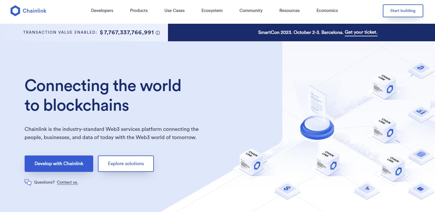Viewport: 435px width, 212px height.
Task: Click the Develop with Chainlink button
Action: pos(59,164)
